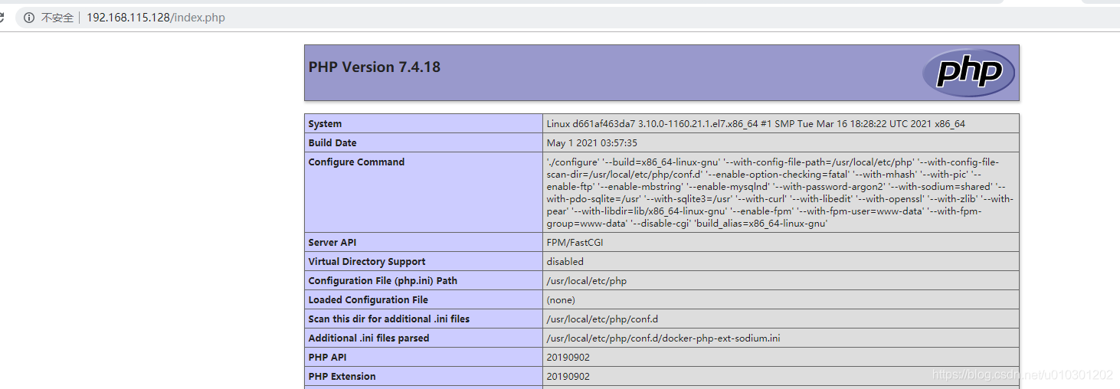Click the May 1 2021 03:57:35 value
This screenshot has height=389, width=1120.
[x=591, y=143]
